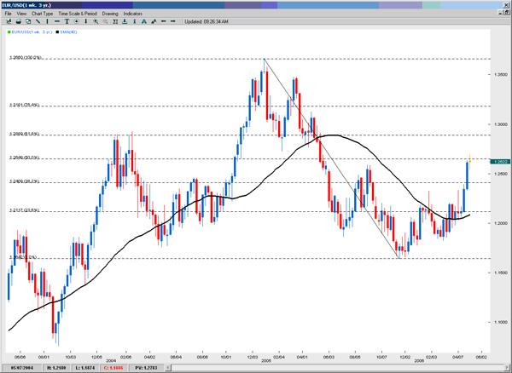Viewport: 512px width, 373px height.
Task: Click the 2005 year label on time axis
Action: (x=266, y=361)
